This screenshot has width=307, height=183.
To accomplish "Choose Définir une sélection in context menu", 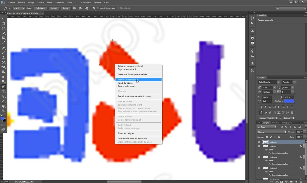I will (x=138, y=80).
